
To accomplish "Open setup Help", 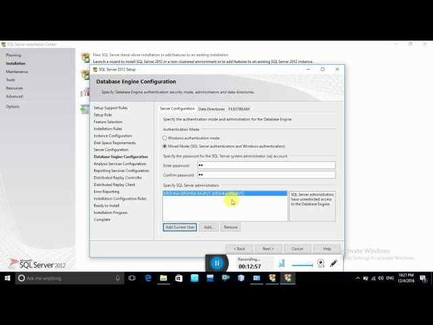I will point(327,248).
